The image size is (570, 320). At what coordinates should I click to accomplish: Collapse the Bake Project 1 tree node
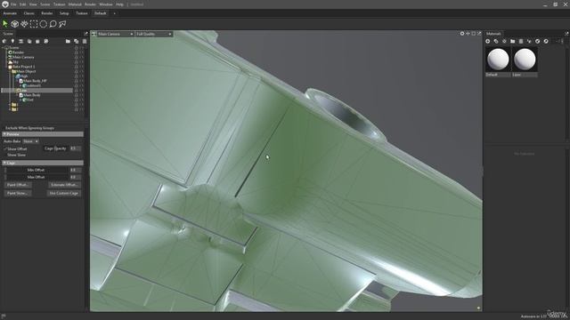point(7,67)
